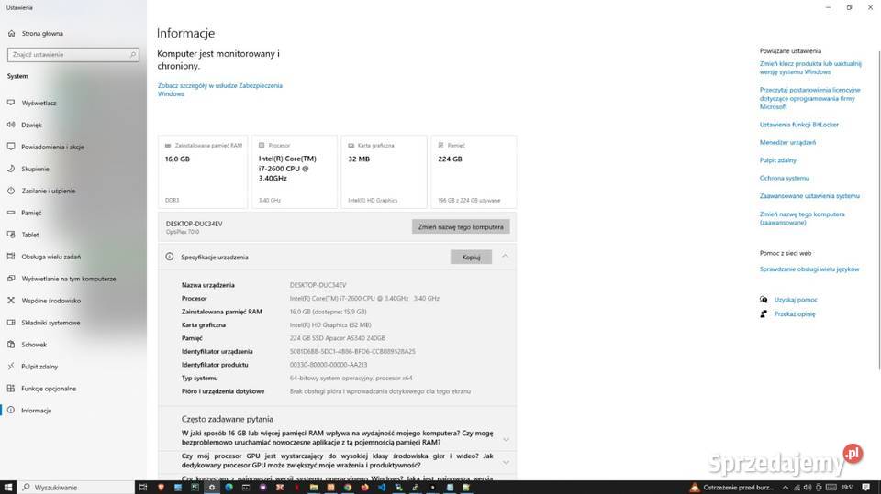Show hidden system tray icons
The width and height of the screenshot is (881, 494).
click(786, 488)
